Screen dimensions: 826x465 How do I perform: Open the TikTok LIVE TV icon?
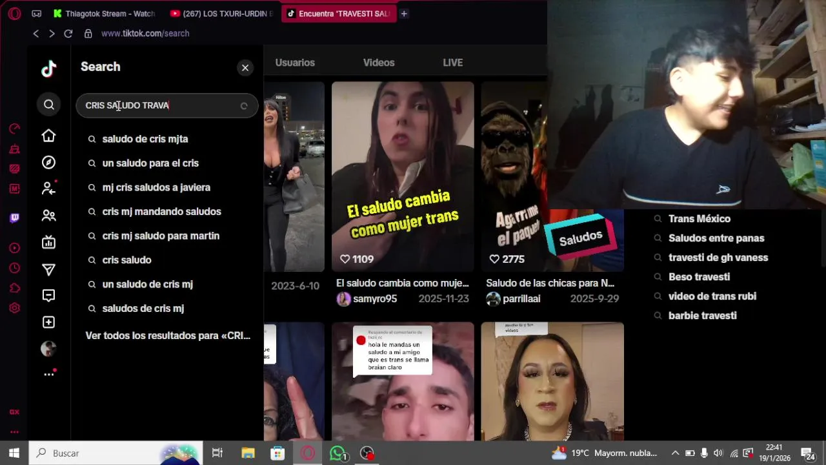(x=49, y=242)
